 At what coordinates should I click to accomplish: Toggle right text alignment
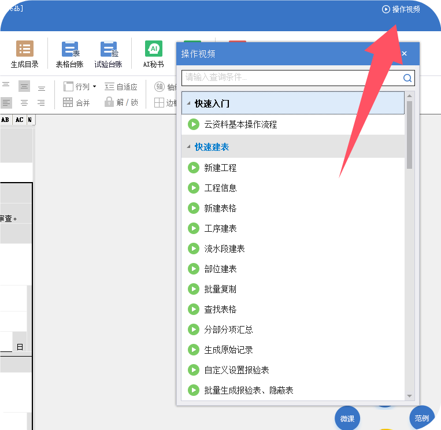pos(41,103)
